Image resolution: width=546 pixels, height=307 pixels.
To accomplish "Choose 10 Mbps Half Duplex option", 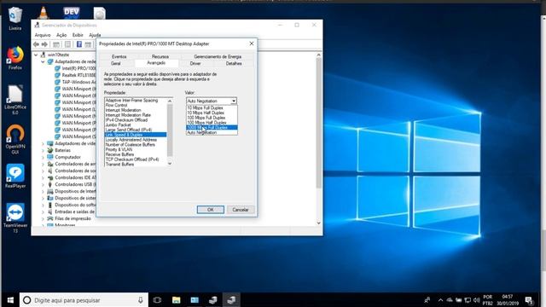I will coord(212,113).
